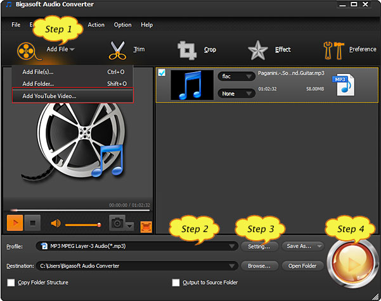Click the Crop tool icon

[187, 50]
